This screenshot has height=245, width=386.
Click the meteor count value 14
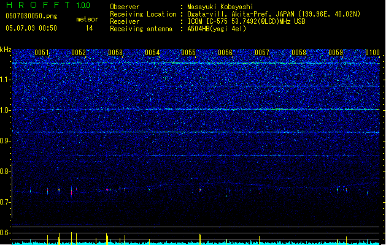[90, 28]
